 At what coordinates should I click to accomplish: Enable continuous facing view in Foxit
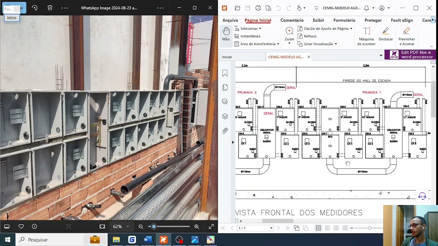click(x=345, y=228)
